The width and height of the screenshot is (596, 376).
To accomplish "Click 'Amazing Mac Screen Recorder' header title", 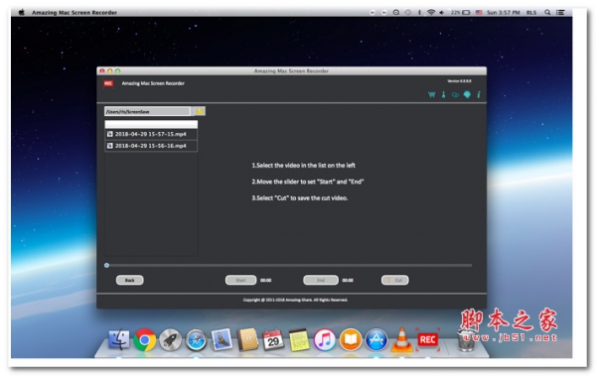I will tap(153, 83).
